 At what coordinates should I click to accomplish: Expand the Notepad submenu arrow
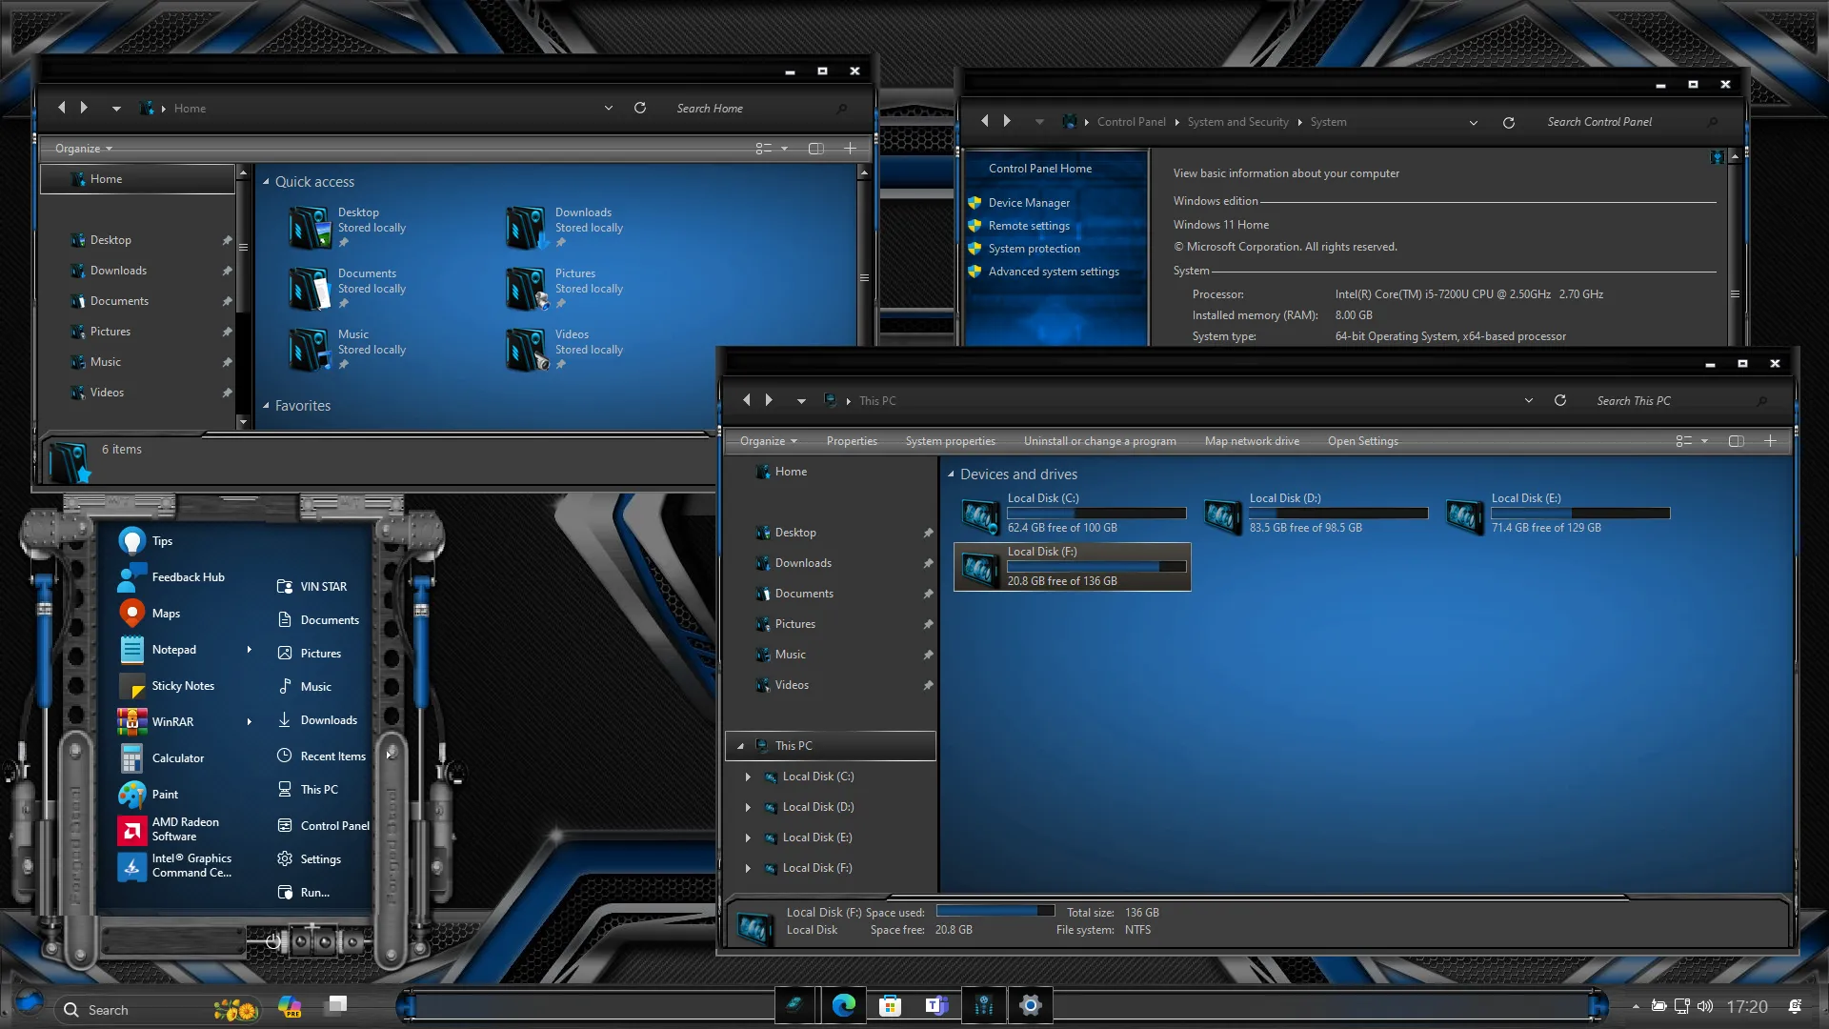[x=250, y=650]
